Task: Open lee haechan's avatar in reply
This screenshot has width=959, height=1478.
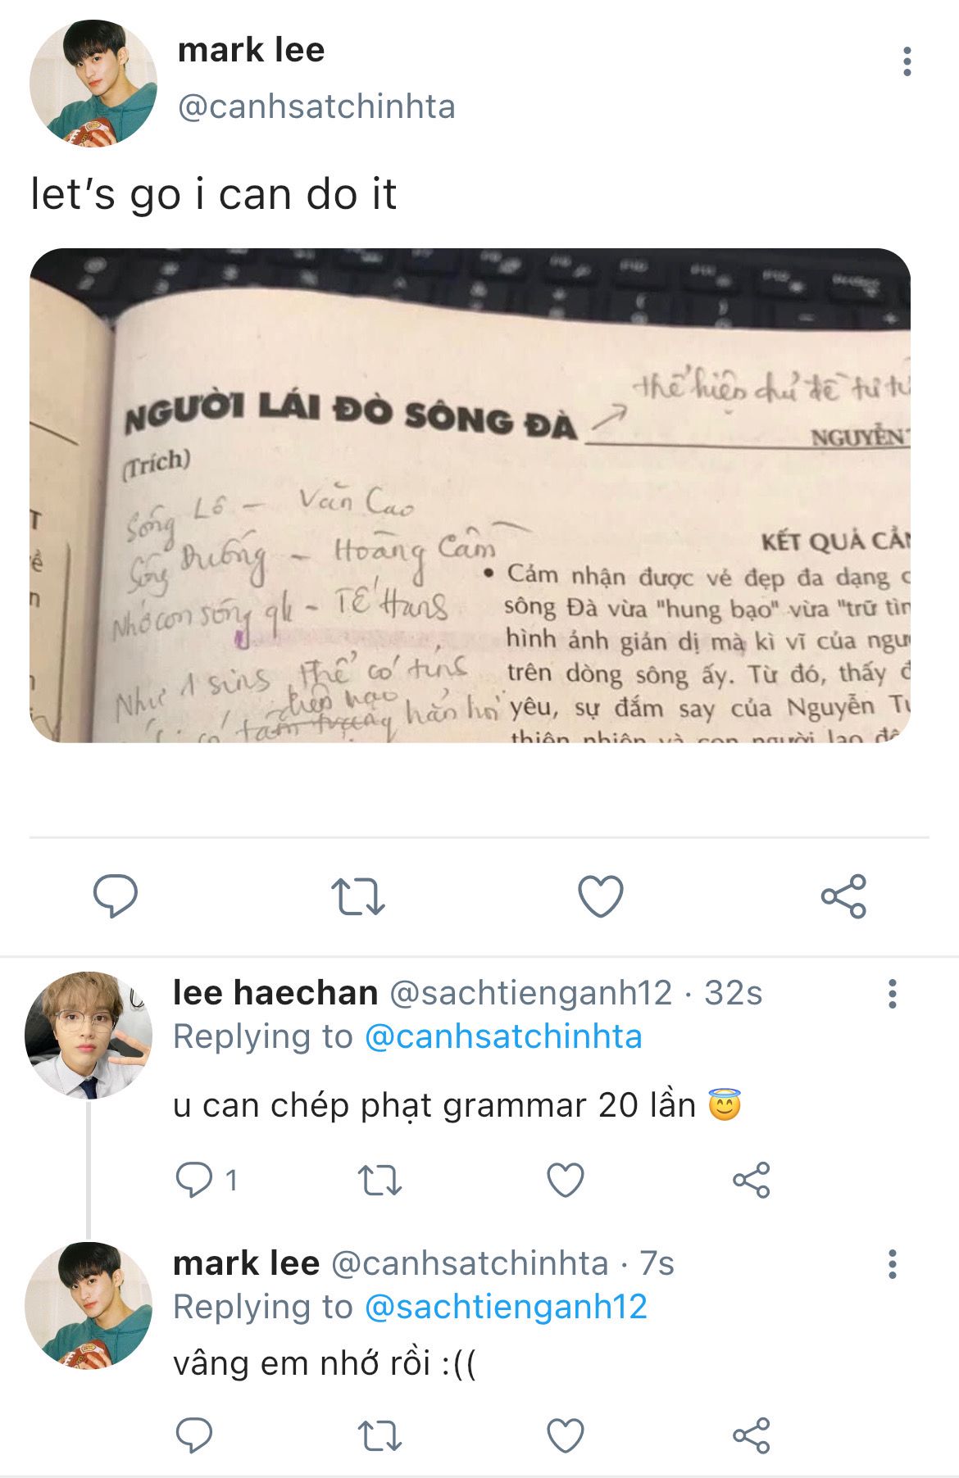Action: [x=89, y=1035]
